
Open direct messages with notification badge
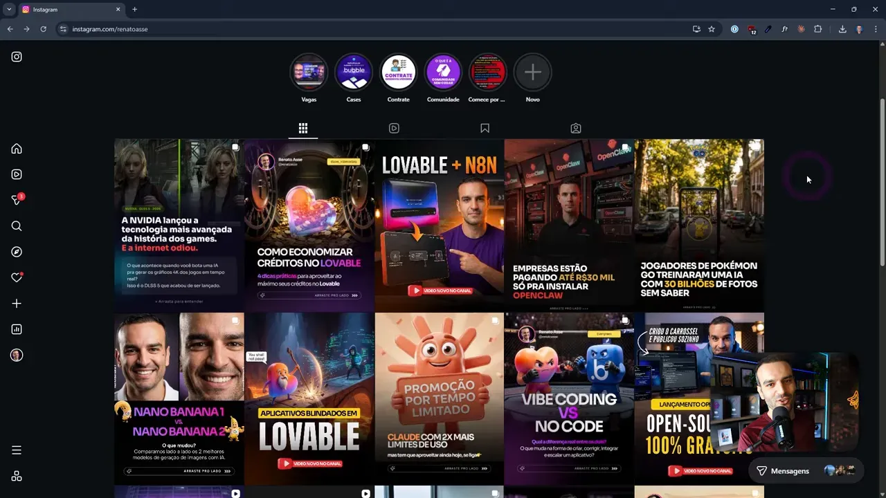[17, 200]
